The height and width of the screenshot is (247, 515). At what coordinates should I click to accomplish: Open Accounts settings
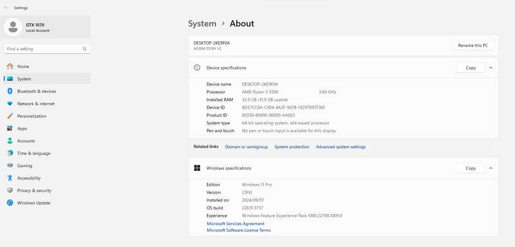pos(47,141)
